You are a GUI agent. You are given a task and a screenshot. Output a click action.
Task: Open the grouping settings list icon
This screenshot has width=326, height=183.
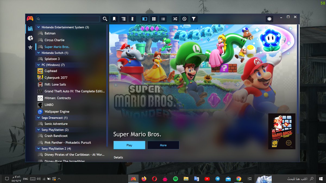point(124,19)
